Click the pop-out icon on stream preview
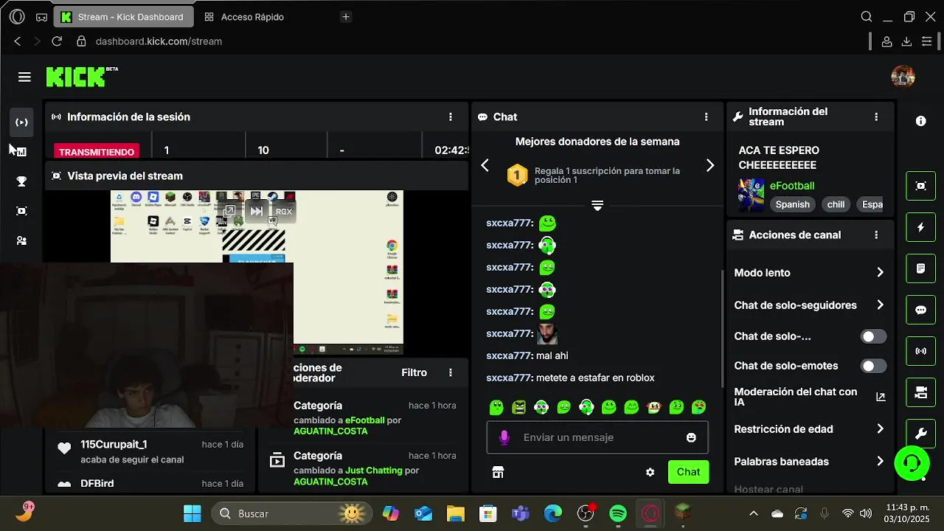 229,212
